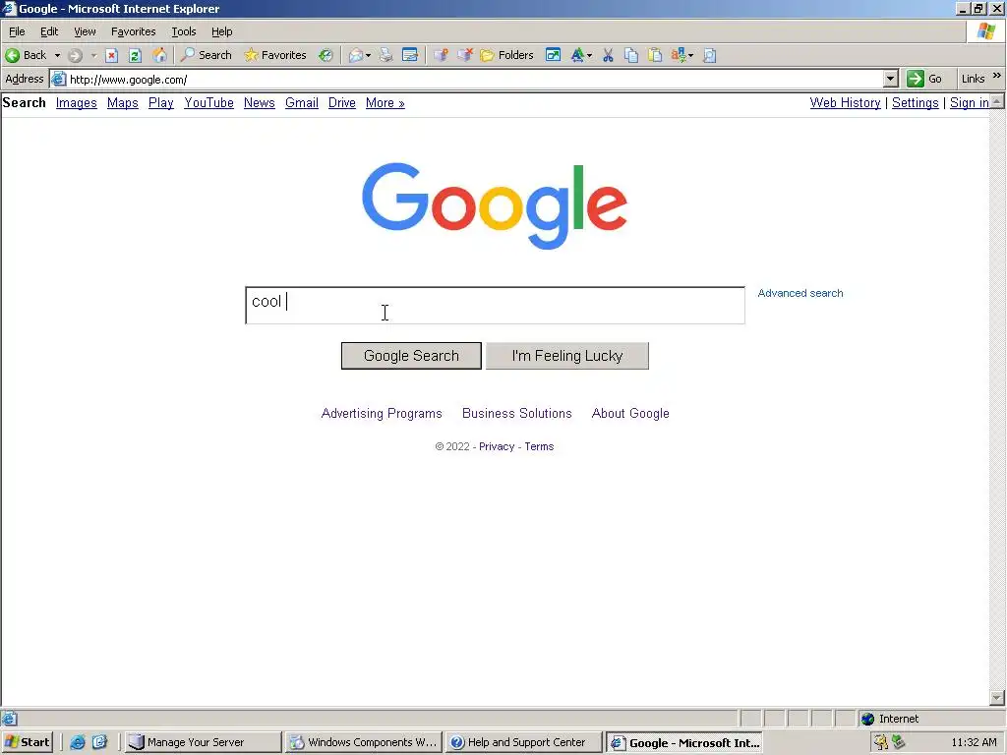
Task: Open the Web History link
Action: [845, 102]
